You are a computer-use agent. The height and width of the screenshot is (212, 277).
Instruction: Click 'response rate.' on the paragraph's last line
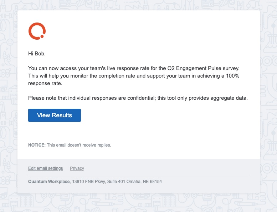(45, 83)
